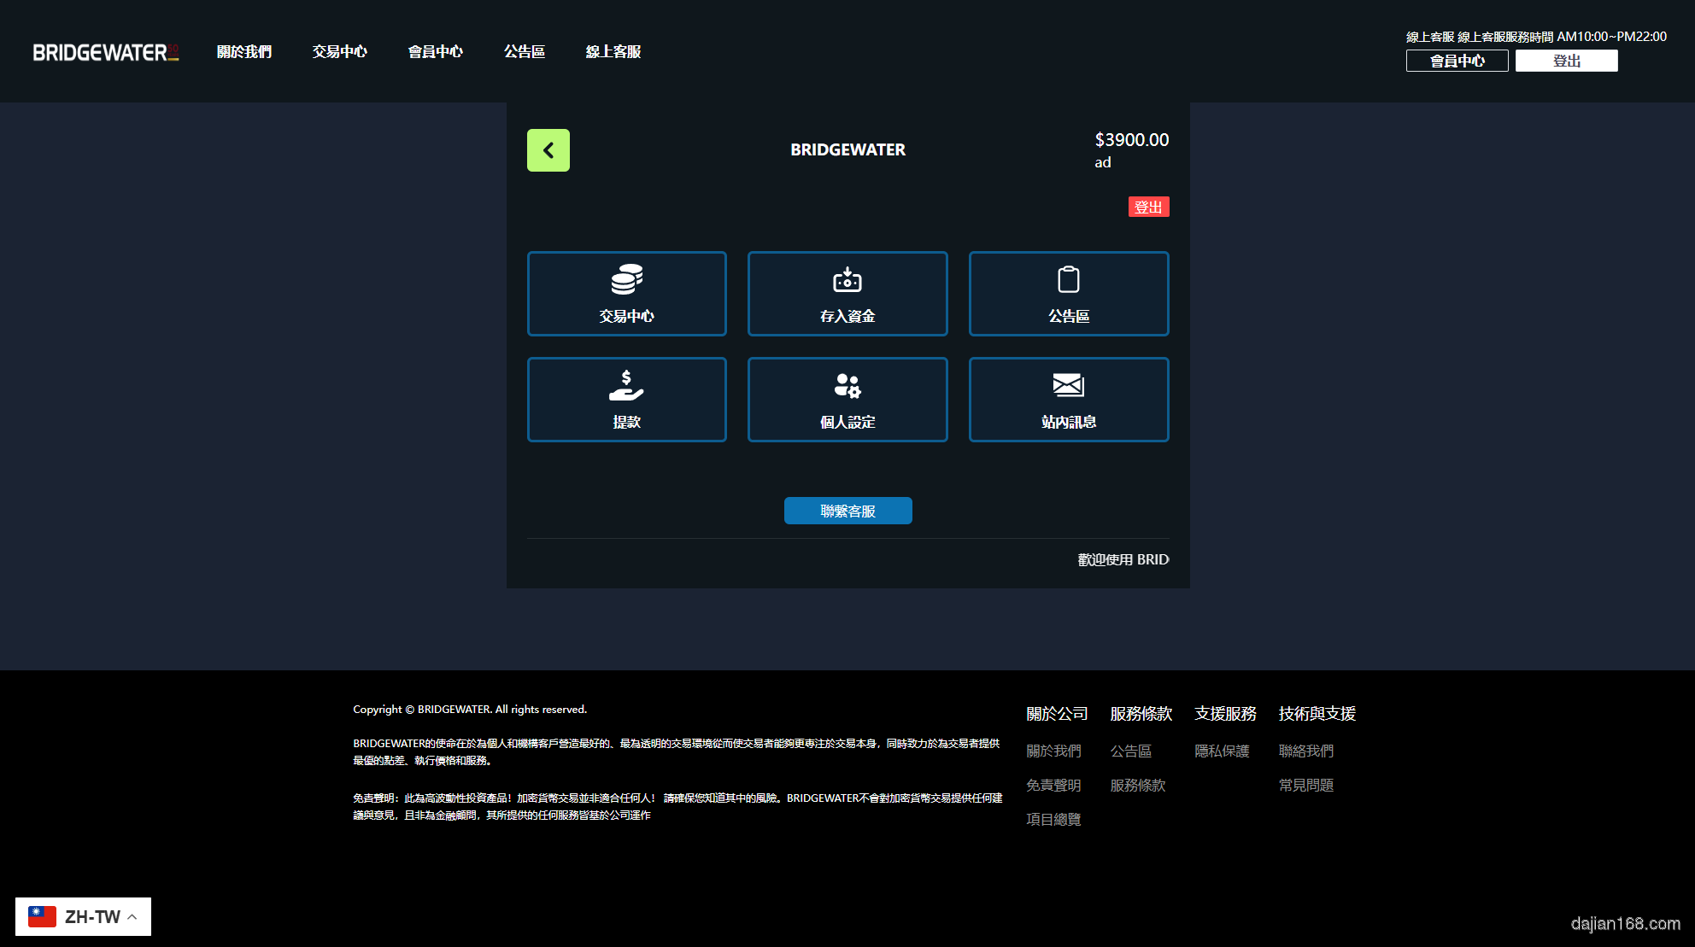Viewport: 1695px width, 947px height.
Task: Open 個人設定 user settings icon tile
Action: click(847, 399)
